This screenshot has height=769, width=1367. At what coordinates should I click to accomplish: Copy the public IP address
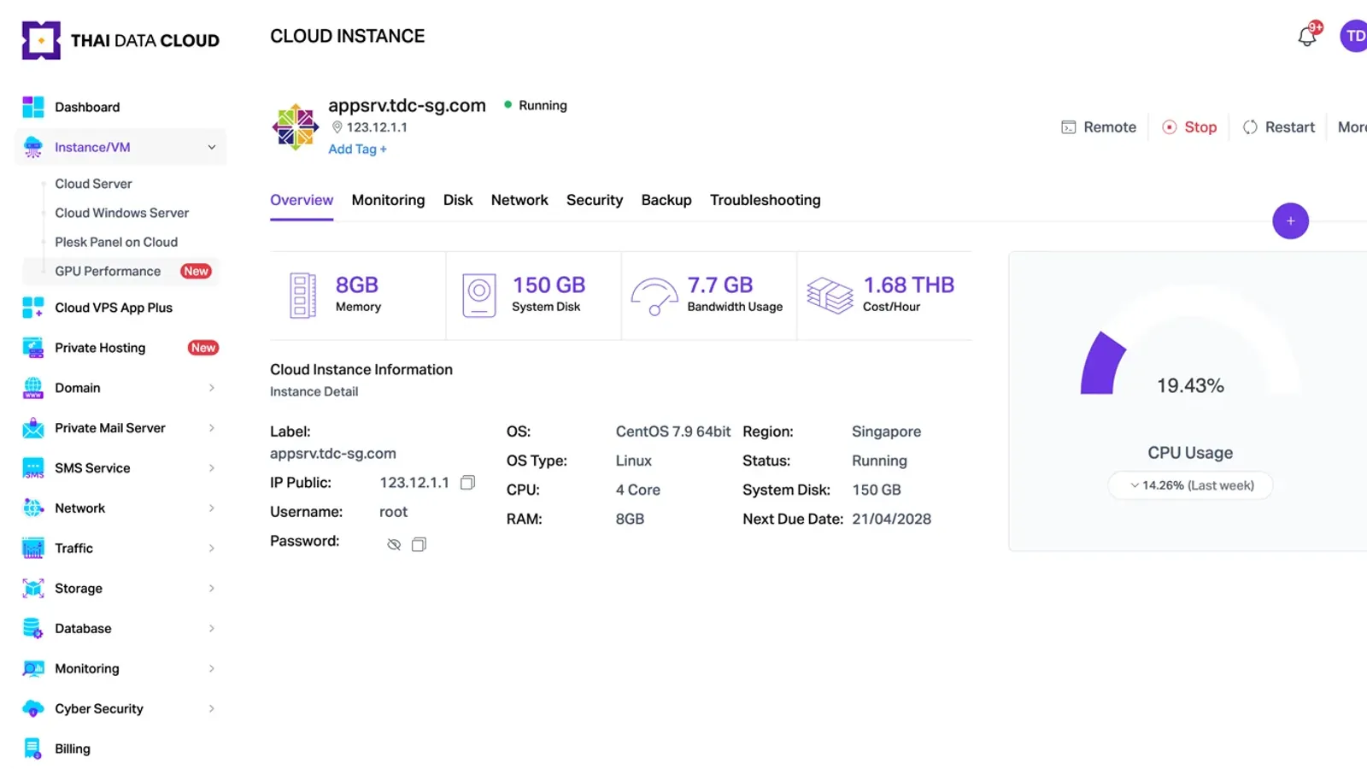(x=467, y=483)
